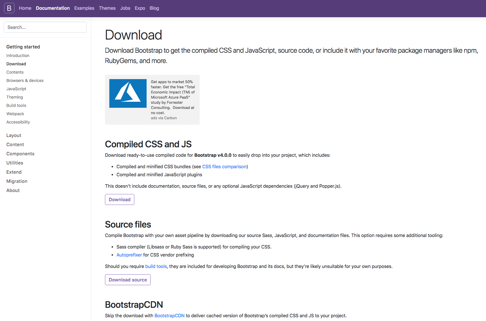Image resolution: width=486 pixels, height=321 pixels.
Task: Click the Source files heading
Action: click(128, 224)
